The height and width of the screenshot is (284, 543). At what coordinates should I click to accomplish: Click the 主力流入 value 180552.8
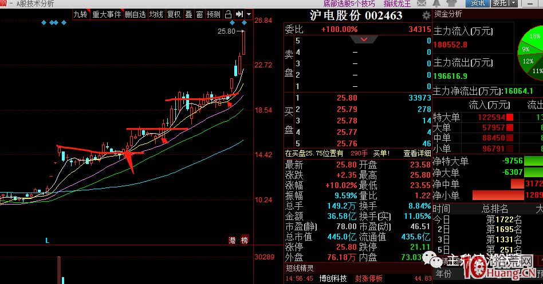click(x=450, y=45)
